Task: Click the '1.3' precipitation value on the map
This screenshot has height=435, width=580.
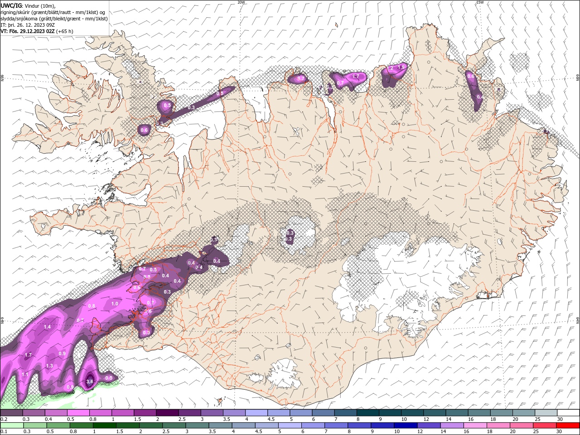Action: tap(50, 366)
